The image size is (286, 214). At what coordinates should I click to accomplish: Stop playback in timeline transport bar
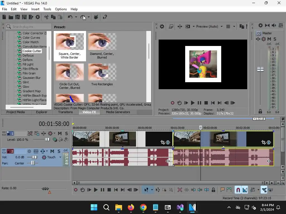pos(109,190)
